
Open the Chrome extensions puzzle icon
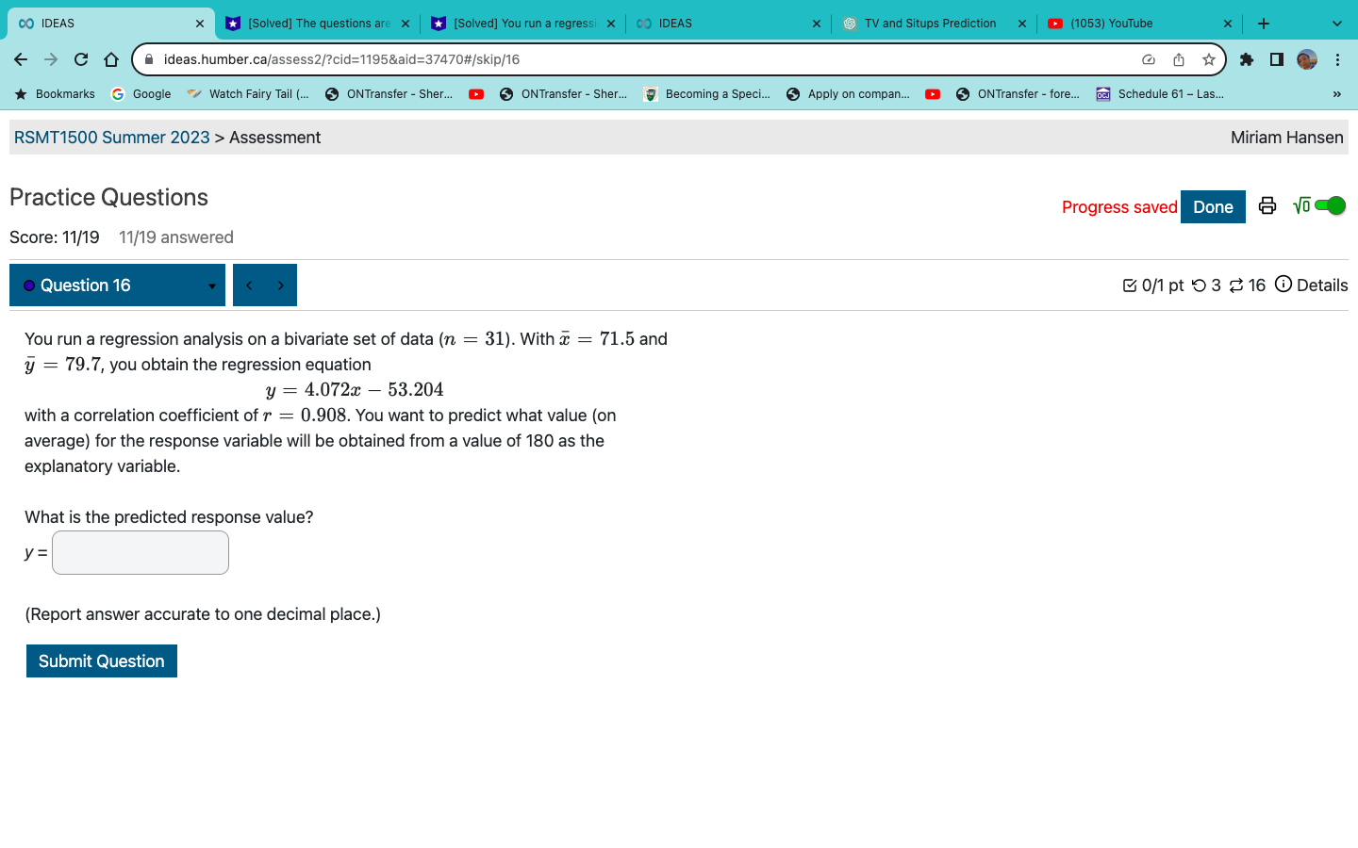[x=1246, y=58]
